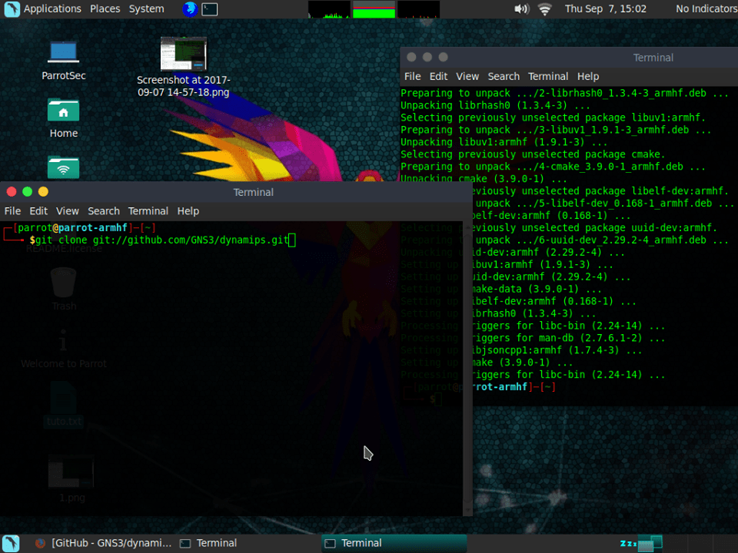This screenshot has height=553, width=738.
Task: Click the red close button of front Terminal
Action: [12, 191]
